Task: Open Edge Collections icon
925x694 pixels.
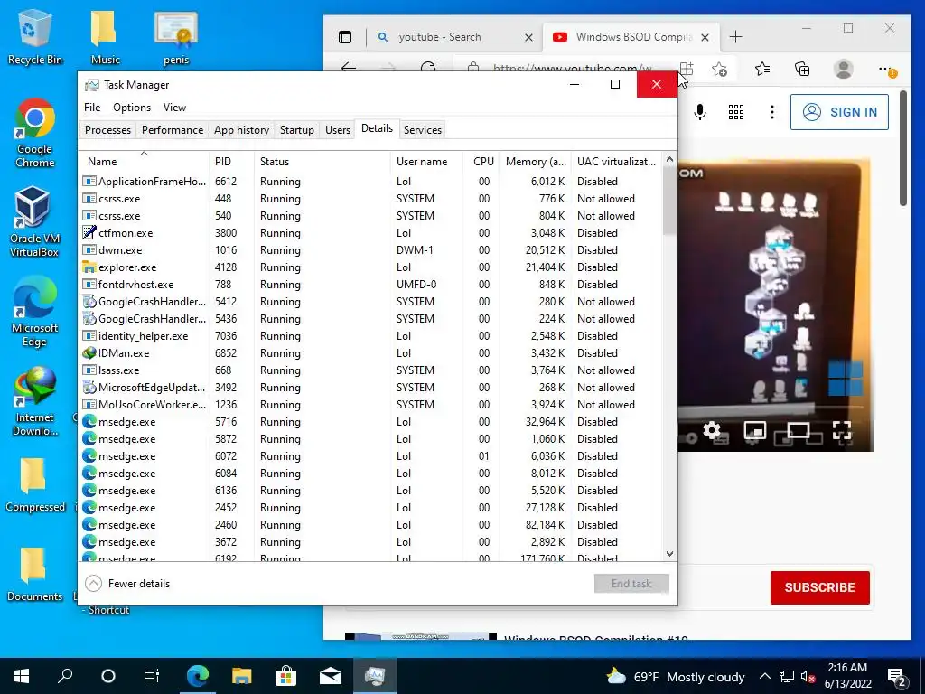Action: coord(802,69)
